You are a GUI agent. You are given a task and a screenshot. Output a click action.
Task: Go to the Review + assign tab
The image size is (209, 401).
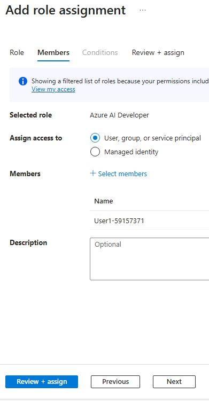coord(158,53)
